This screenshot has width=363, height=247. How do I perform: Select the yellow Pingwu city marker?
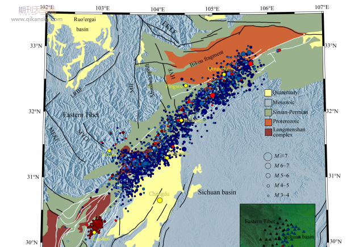click(186, 86)
